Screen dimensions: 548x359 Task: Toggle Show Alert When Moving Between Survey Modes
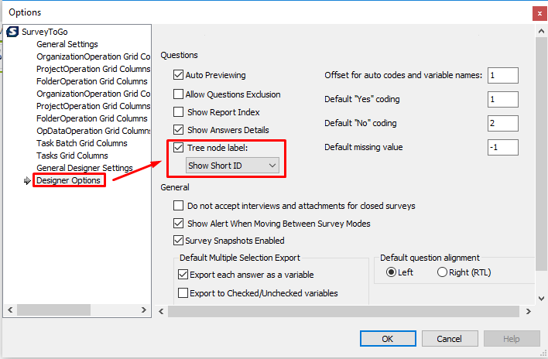click(x=178, y=223)
